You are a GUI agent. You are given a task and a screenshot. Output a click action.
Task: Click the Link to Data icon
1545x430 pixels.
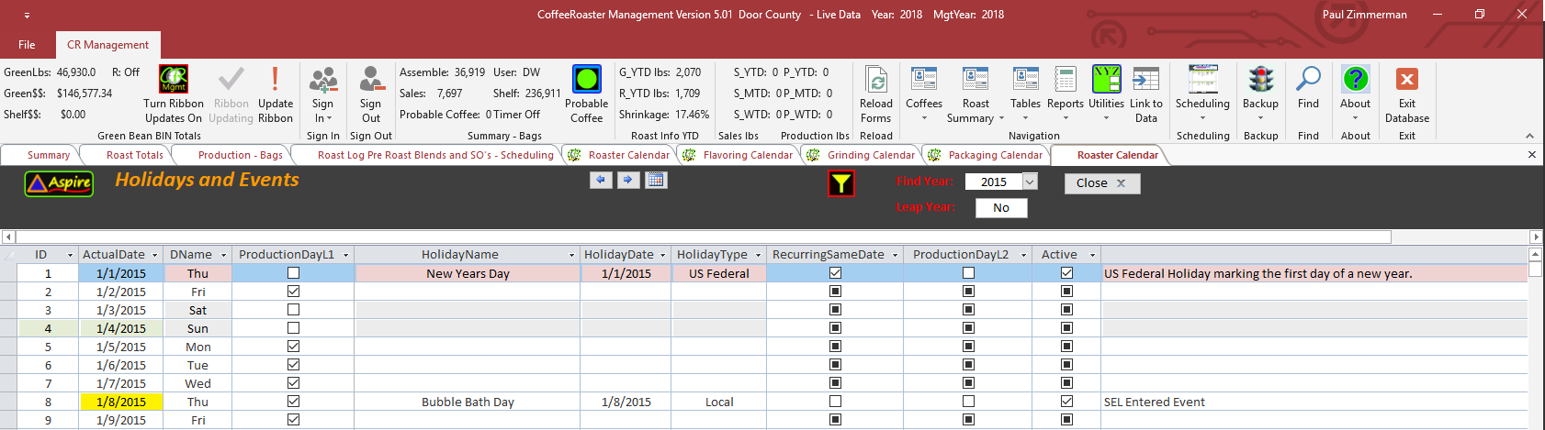coord(1146,79)
